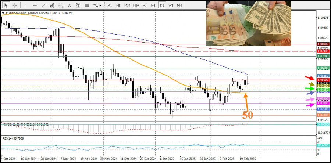Click the 0.000000 MACD level tag
The width and height of the screenshot is (331, 163).
click(323, 124)
